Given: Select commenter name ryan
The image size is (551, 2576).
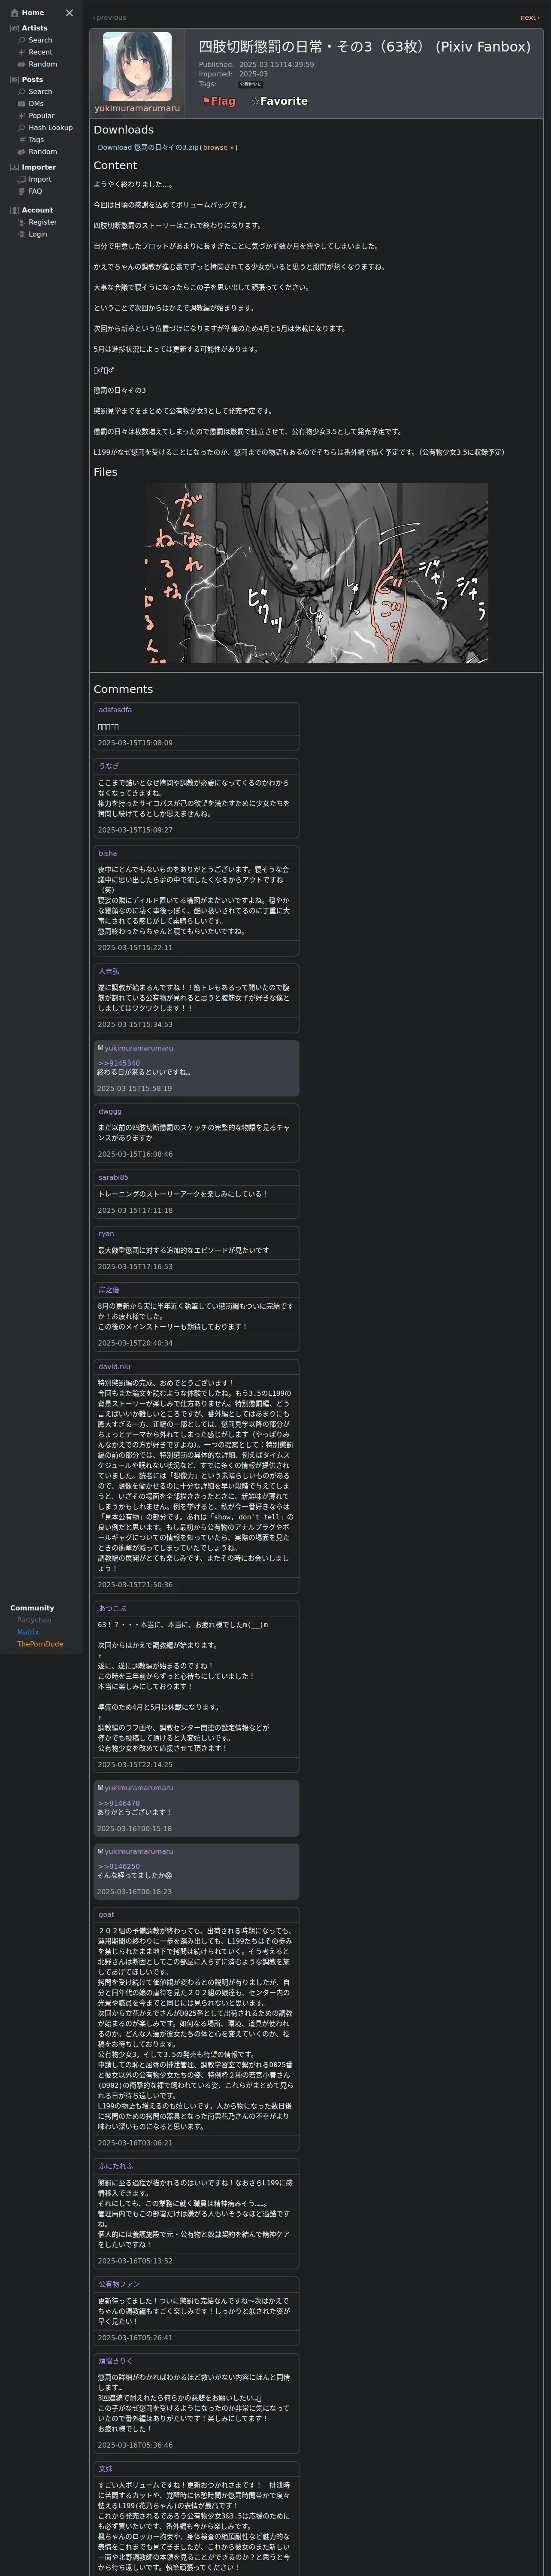Looking at the screenshot, I should click(x=106, y=1233).
